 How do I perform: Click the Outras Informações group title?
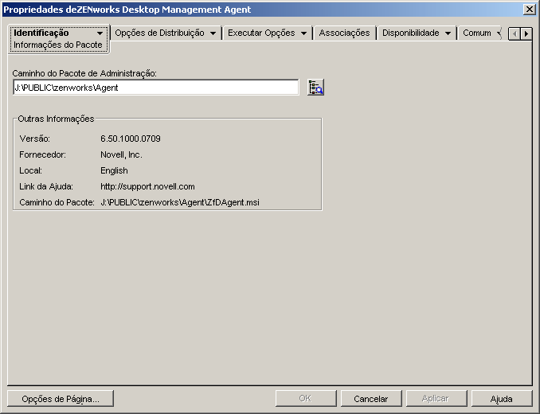click(56, 119)
